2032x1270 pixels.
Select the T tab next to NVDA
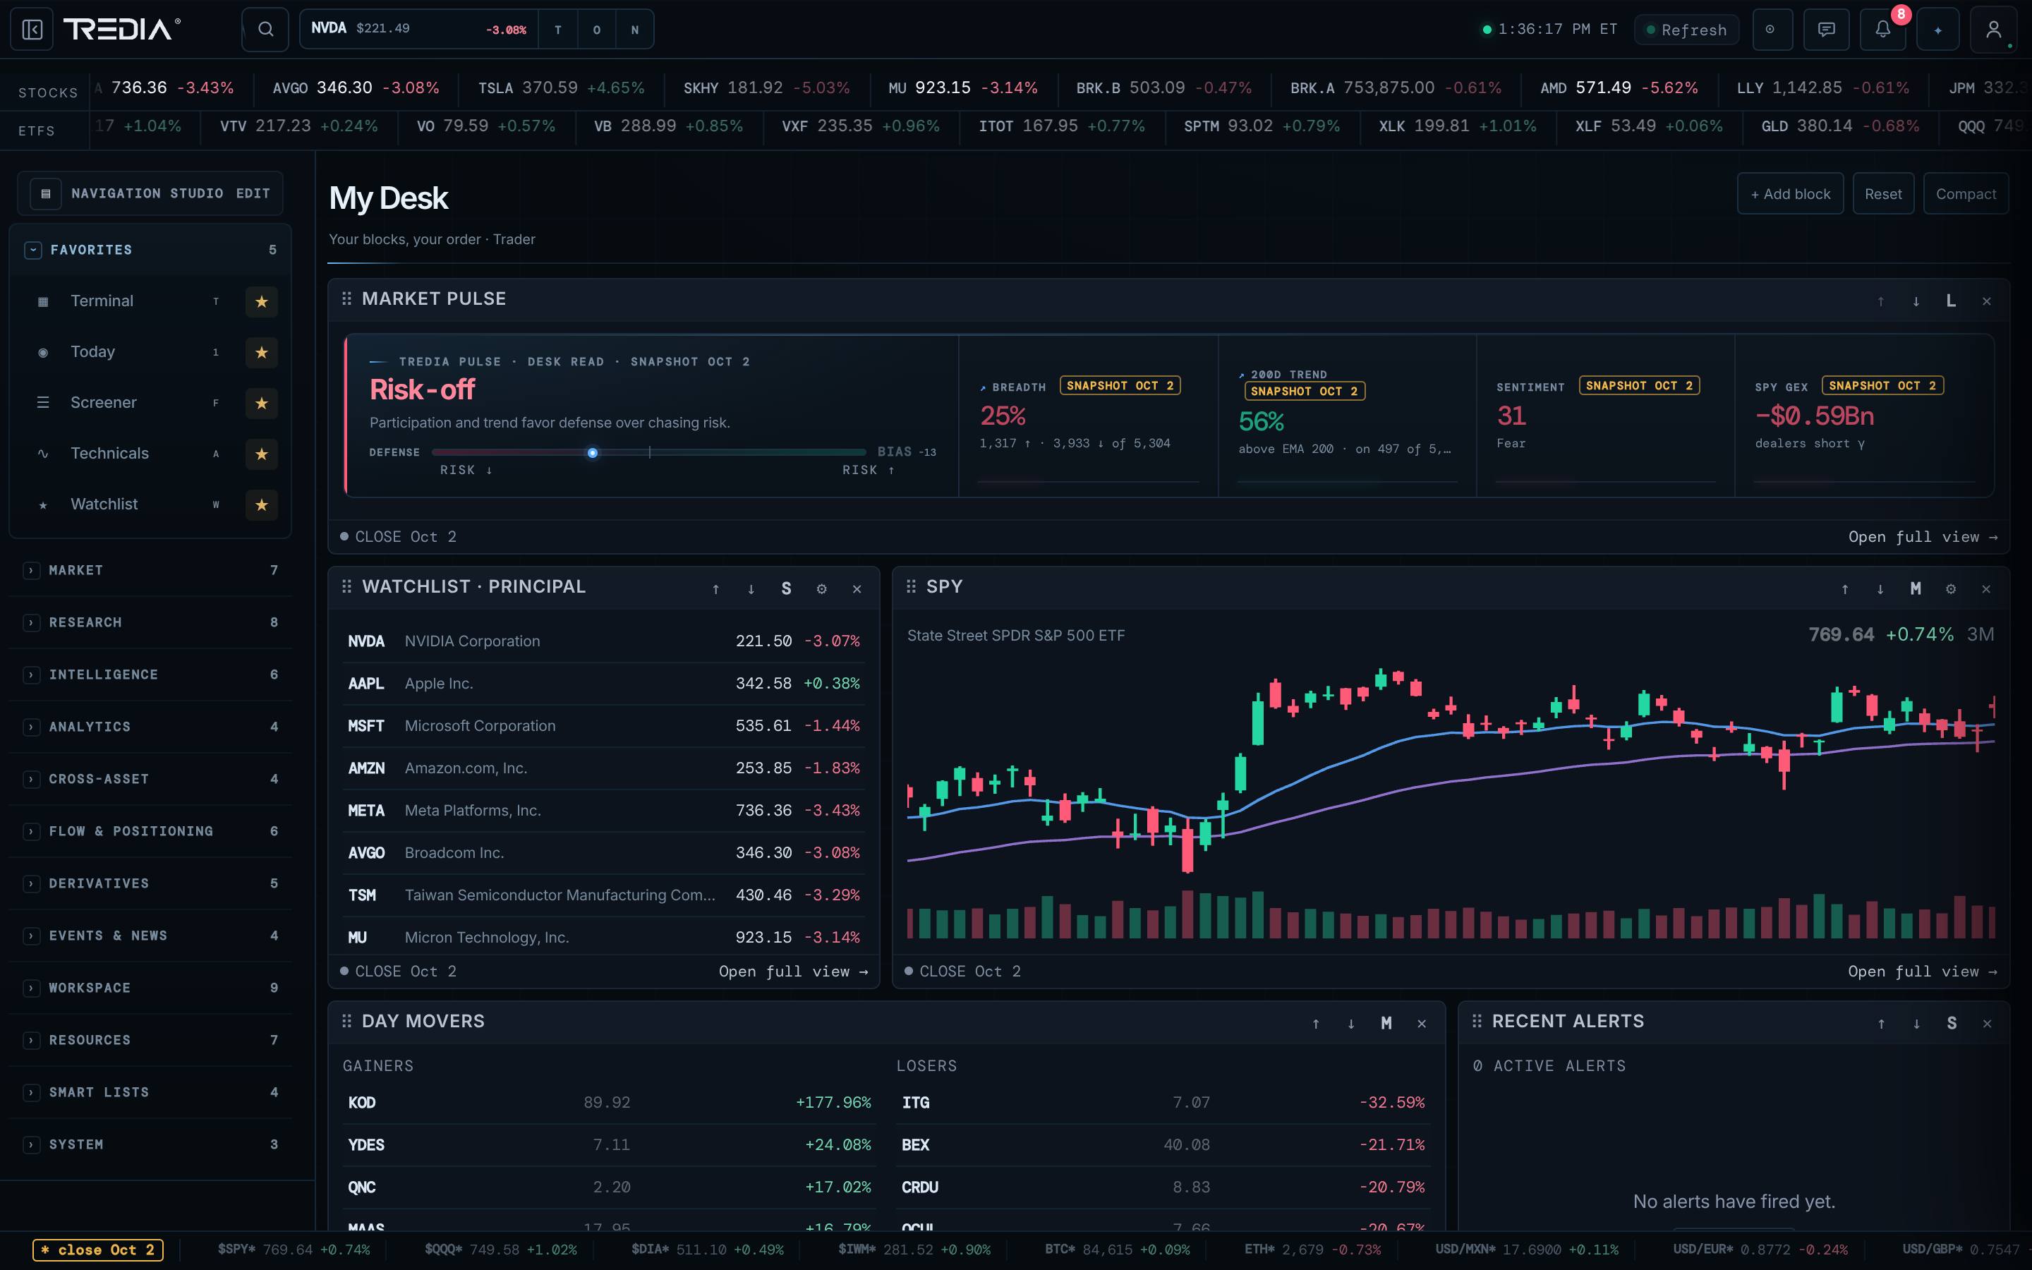(x=557, y=30)
